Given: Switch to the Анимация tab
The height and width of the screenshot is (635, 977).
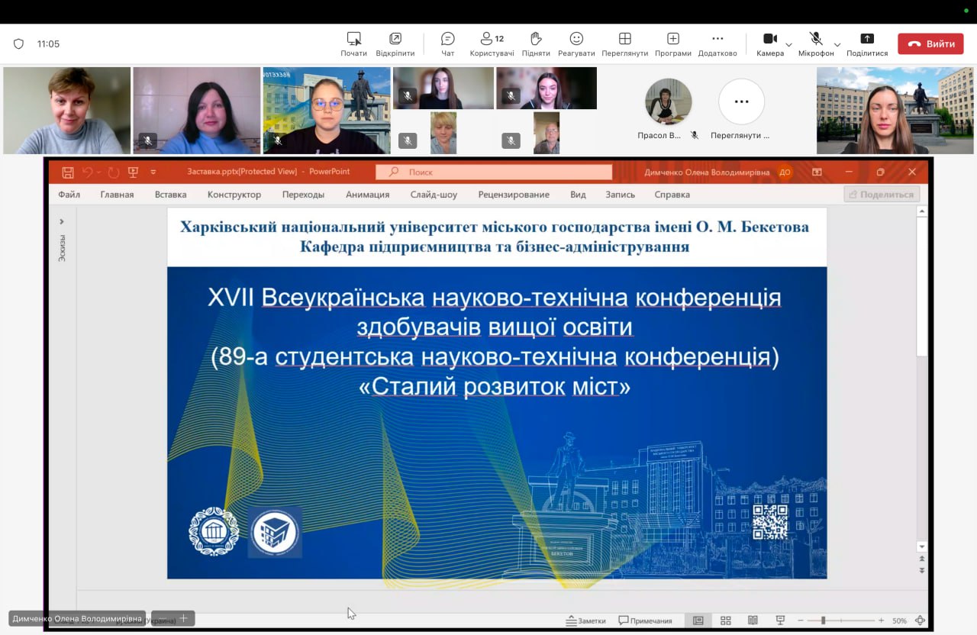Looking at the screenshot, I should [367, 195].
